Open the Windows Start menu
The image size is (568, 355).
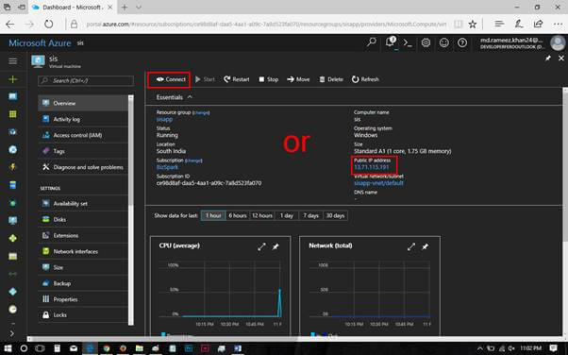[8, 348]
